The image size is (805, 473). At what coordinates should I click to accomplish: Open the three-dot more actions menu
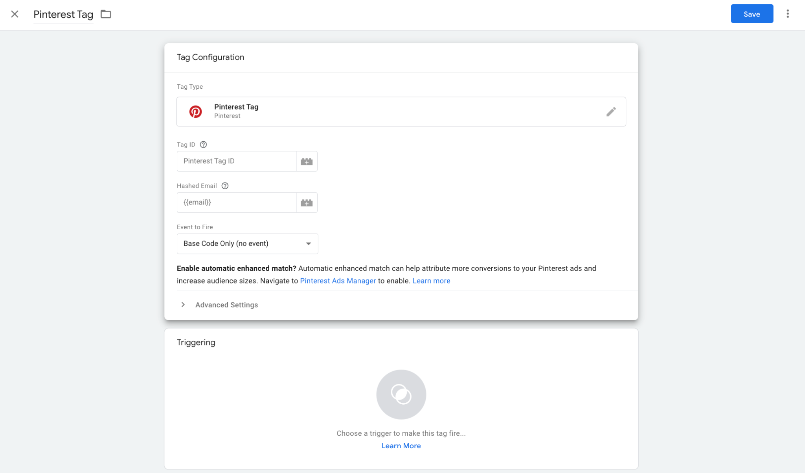click(x=787, y=14)
